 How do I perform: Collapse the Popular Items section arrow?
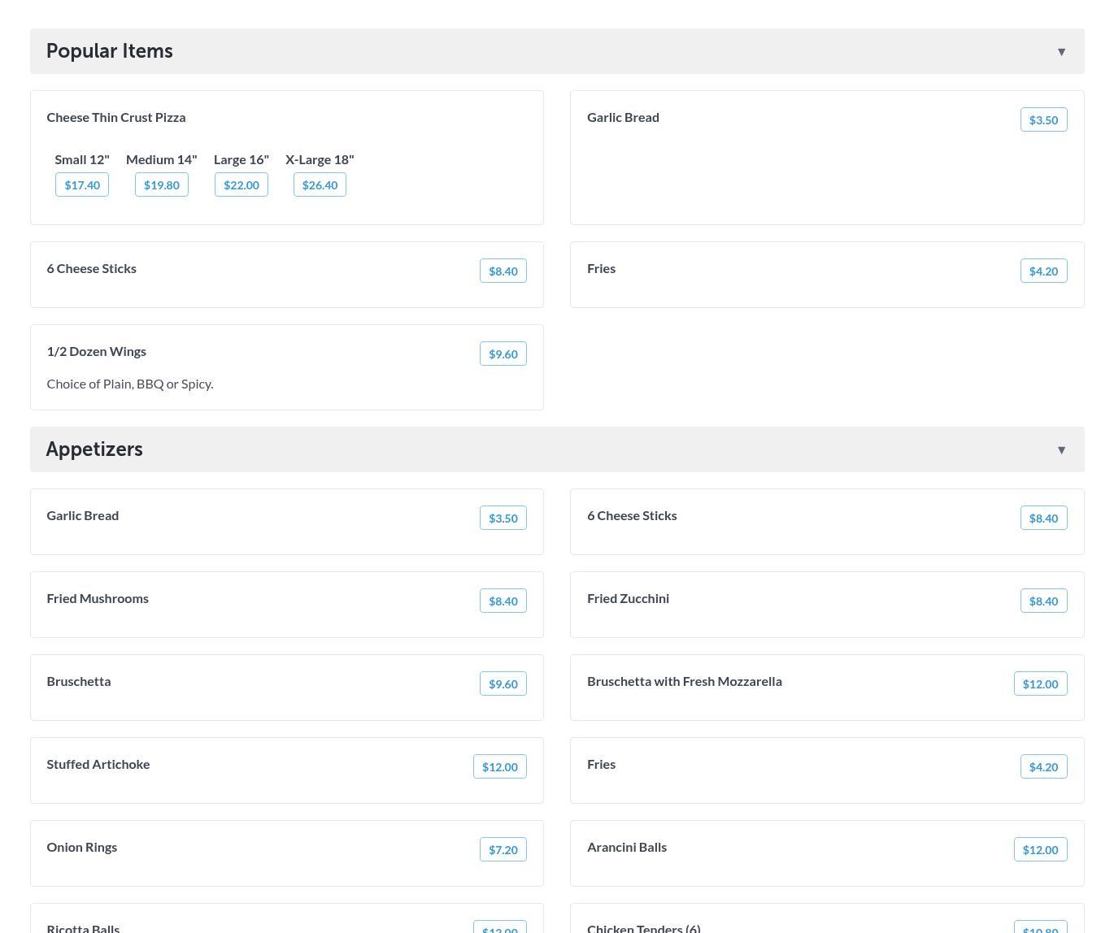[x=1061, y=52]
